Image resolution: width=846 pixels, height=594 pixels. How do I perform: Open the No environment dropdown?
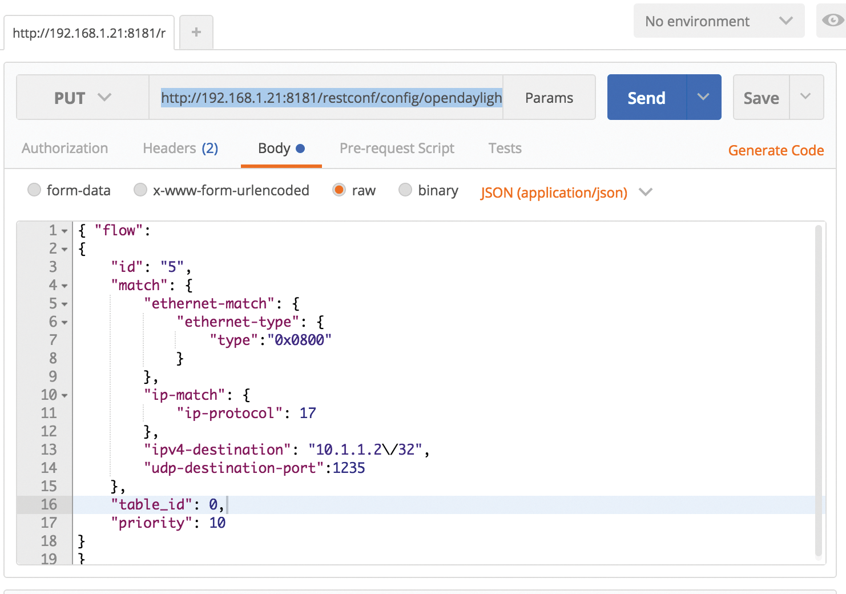click(x=719, y=21)
